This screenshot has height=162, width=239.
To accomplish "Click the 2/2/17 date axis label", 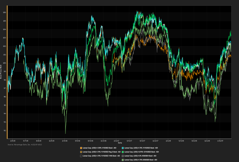I will pyautogui.click(x=116, y=141).
